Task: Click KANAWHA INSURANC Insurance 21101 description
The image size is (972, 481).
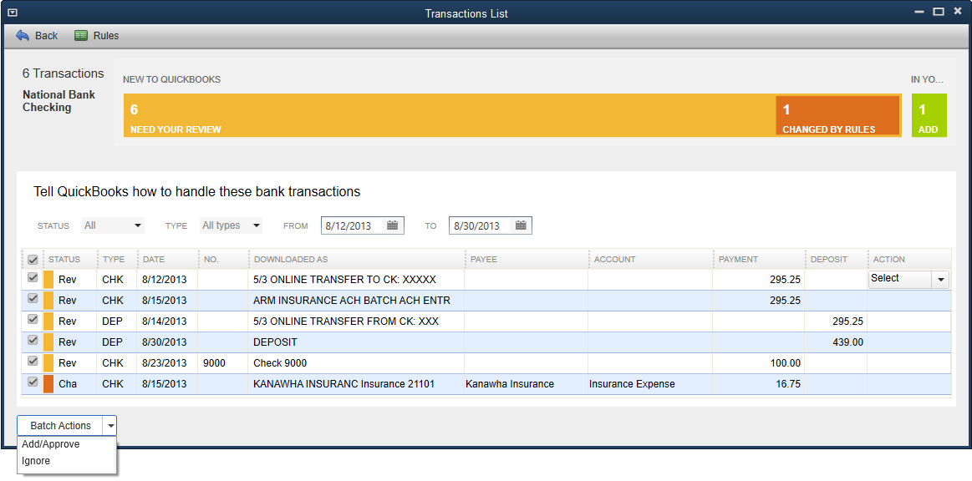Action: pyautogui.click(x=357, y=384)
